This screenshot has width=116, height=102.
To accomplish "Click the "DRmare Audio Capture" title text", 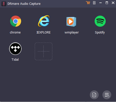I will [24, 4].
